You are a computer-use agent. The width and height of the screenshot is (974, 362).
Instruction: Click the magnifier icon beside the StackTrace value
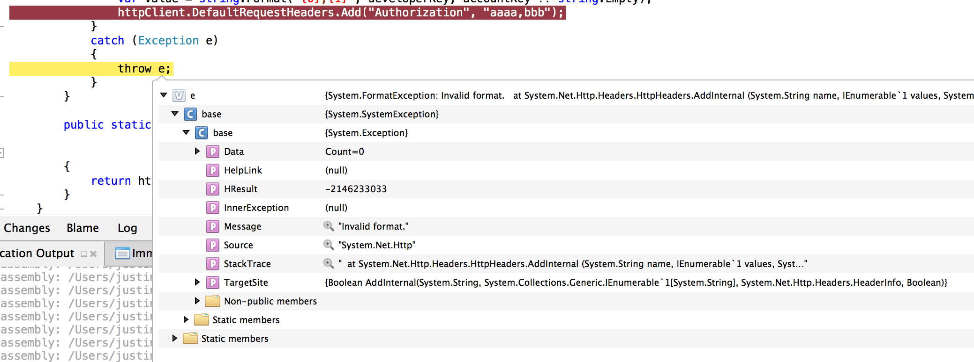point(328,263)
